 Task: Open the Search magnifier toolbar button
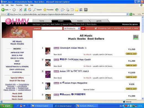click(x=37, y=10)
